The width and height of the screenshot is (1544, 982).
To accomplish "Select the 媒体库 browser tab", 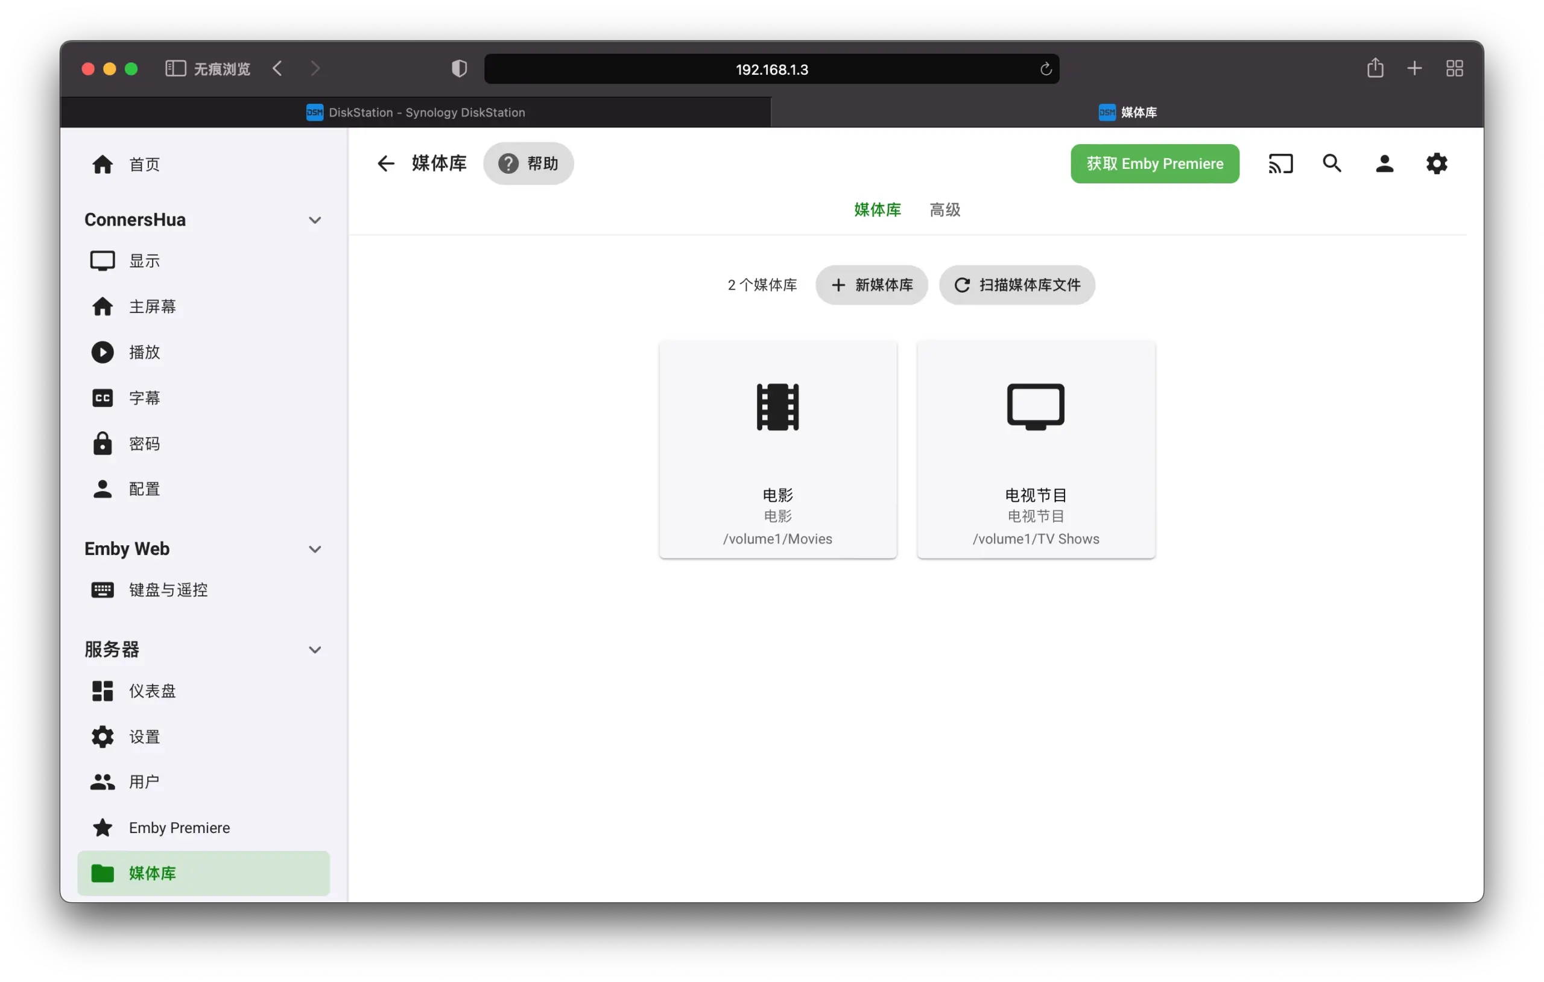I will coord(1127,112).
